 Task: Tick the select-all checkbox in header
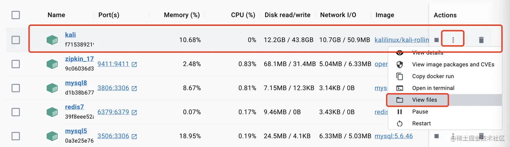click(x=16, y=15)
